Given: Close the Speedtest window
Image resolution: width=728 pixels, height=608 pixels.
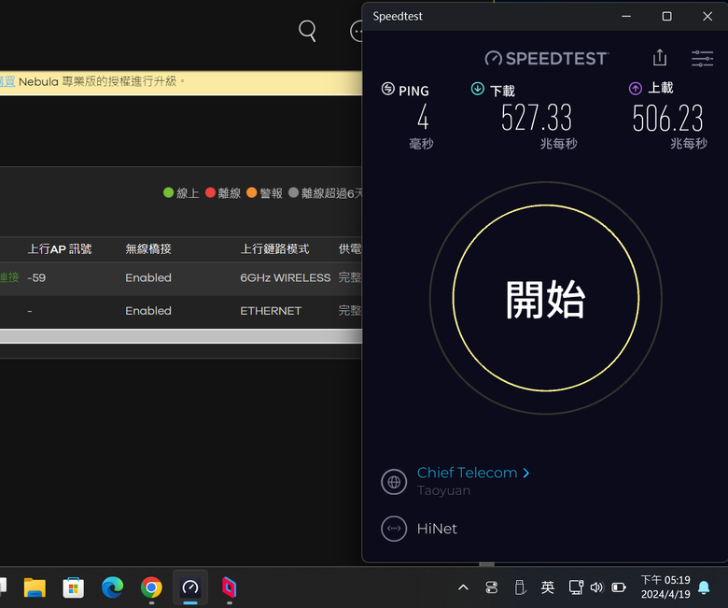Looking at the screenshot, I should tap(707, 16).
